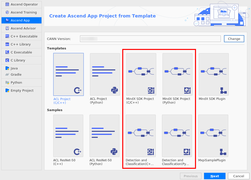Click the "Create Ascend App Project from Template" title
The width and height of the screenshot is (251, 180).
pyautogui.click(x=102, y=16)
